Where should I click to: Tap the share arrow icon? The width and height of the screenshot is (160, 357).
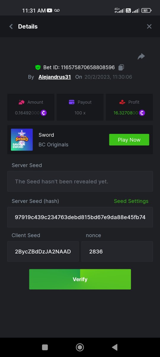click(x=141, y=57)
